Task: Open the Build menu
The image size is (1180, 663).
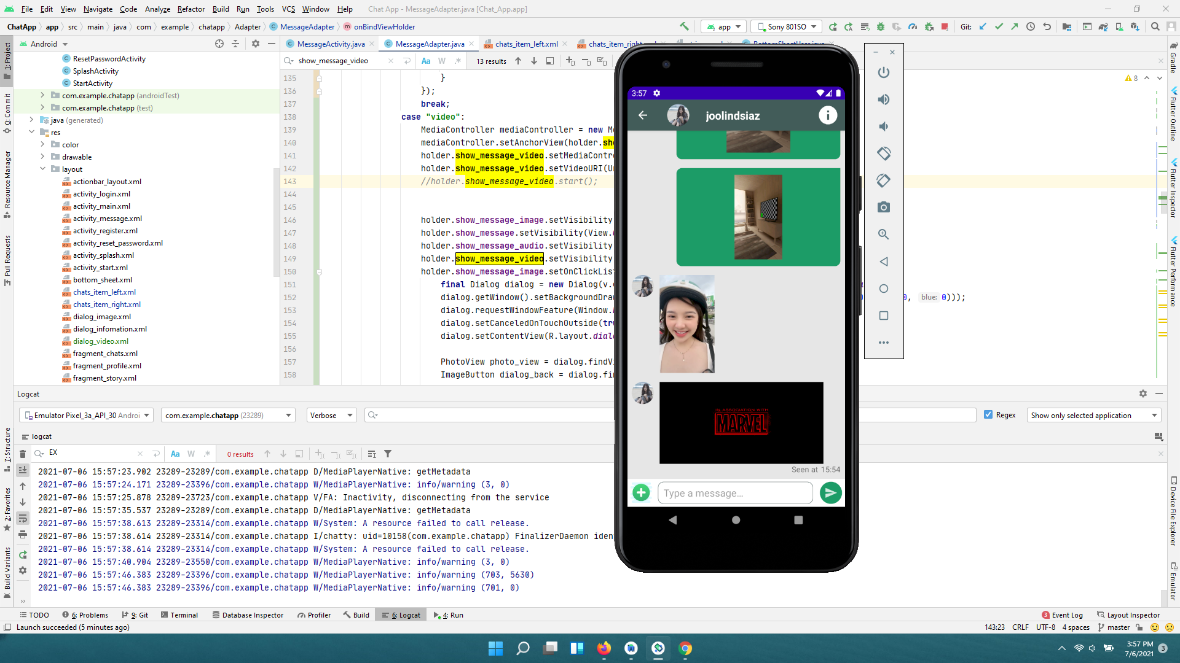Action: (221, 9)
